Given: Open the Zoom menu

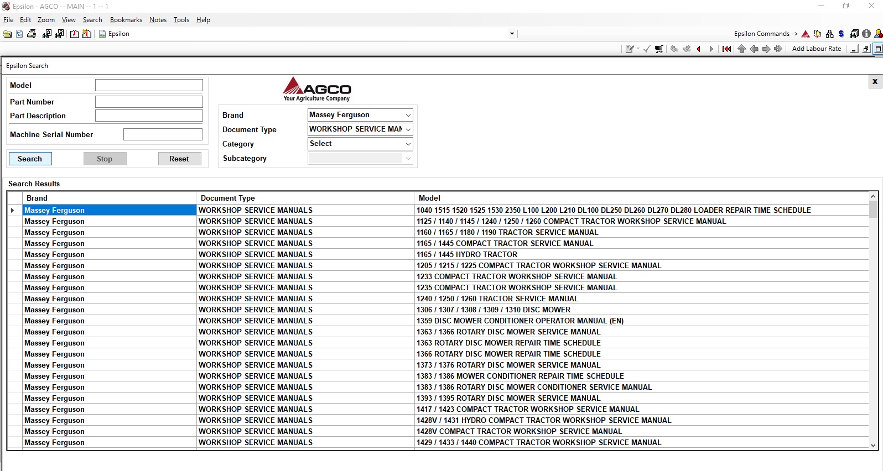Looking at the screenshot, I should (x=46, y=20).
